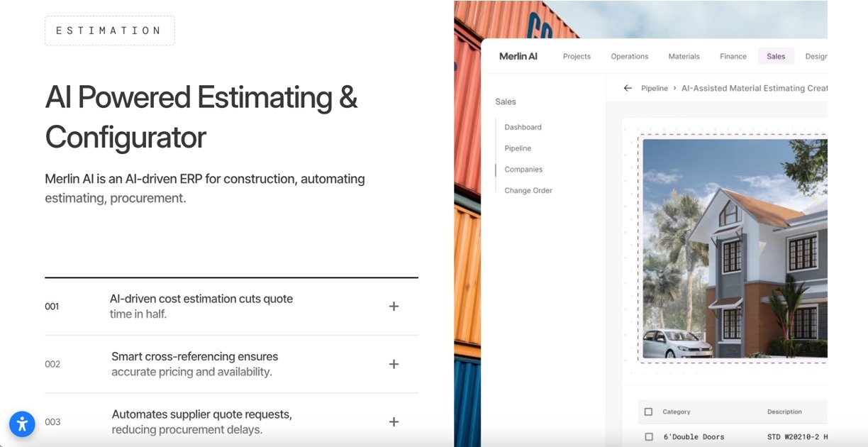Click the back arrow beside Pipeline breadcrumb

[628, 89]
